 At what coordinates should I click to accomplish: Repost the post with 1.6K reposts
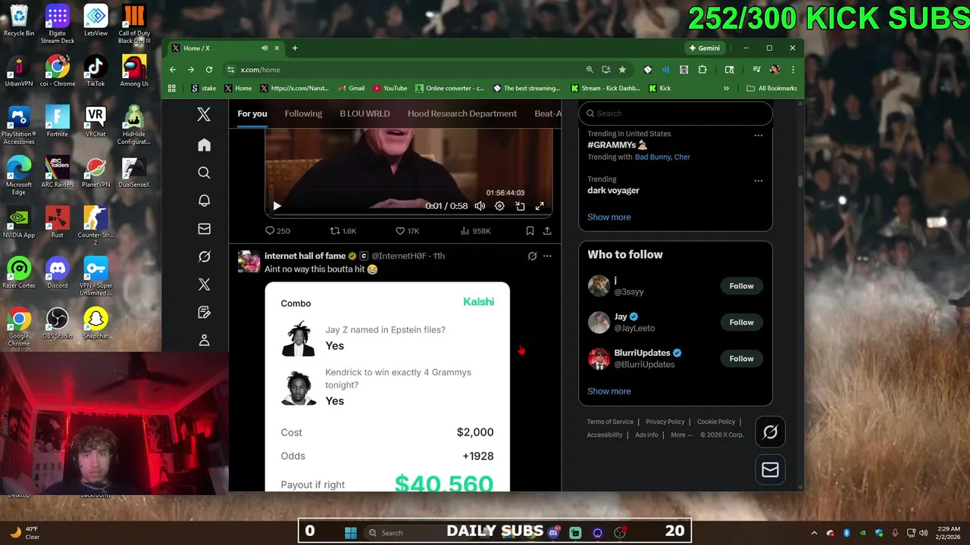[343, 231]
